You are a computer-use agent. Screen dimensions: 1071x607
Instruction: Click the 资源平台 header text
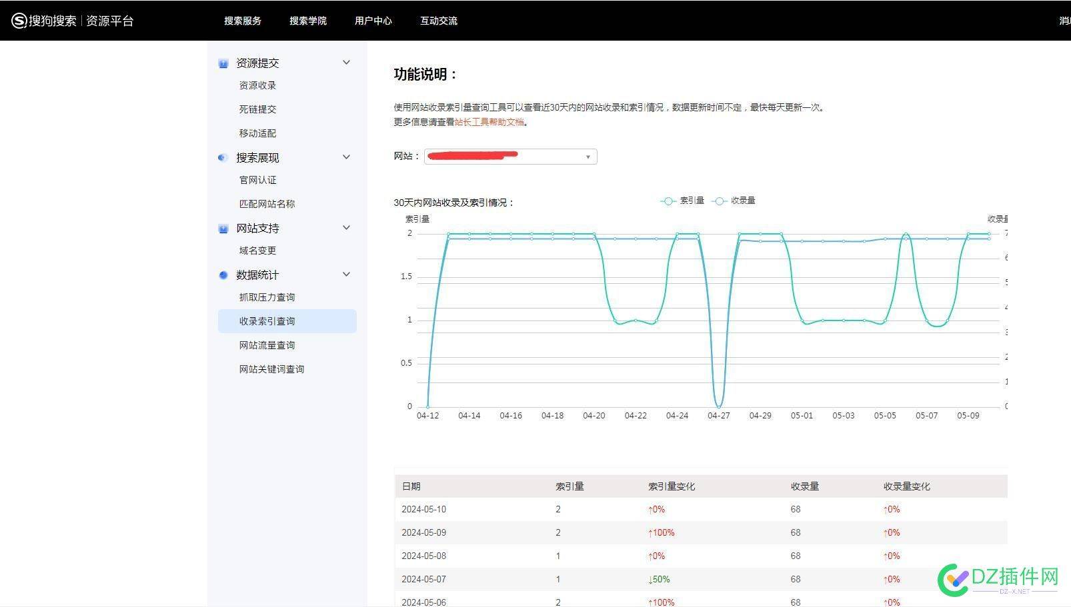110,21
